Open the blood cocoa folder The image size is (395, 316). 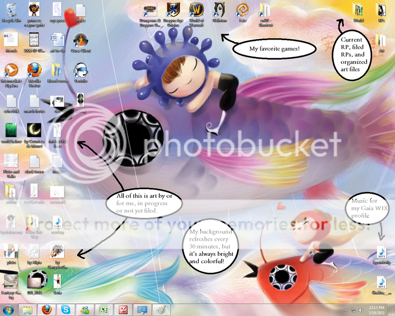[57, 70]
